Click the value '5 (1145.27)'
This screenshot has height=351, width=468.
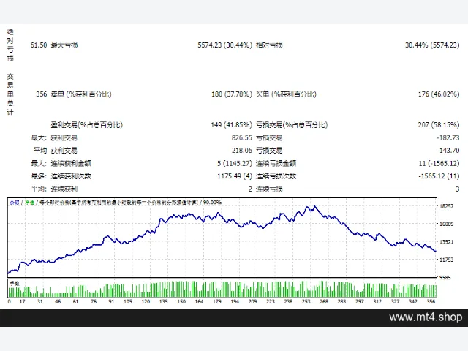tap(235, 163)
